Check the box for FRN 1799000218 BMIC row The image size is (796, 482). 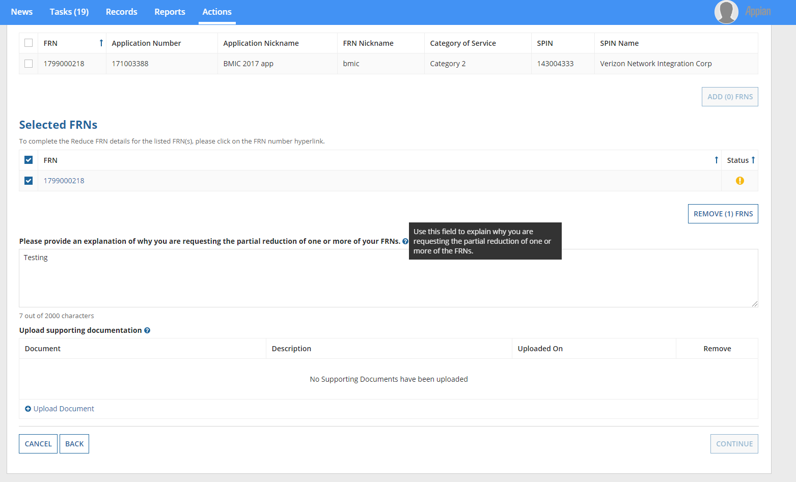click(x=29, y=64)
